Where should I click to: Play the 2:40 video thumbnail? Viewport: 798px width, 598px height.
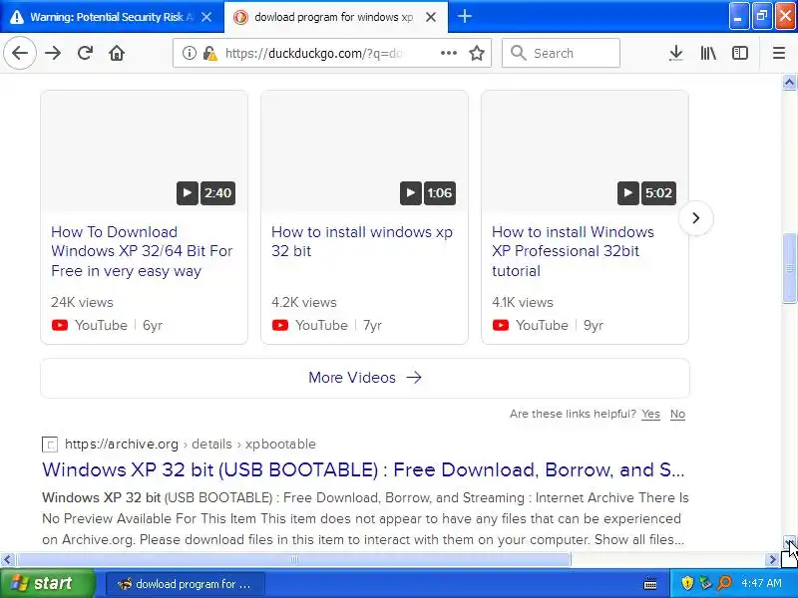pos(144,151)
